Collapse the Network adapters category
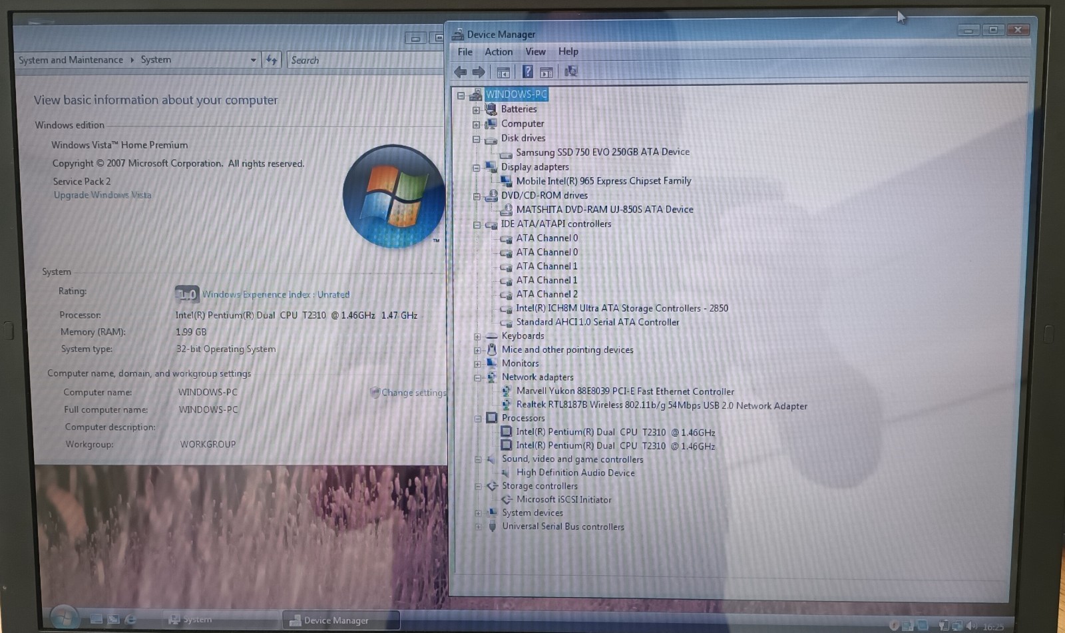The height and width of the screenshot is (633, 1065). pos(477,378)
